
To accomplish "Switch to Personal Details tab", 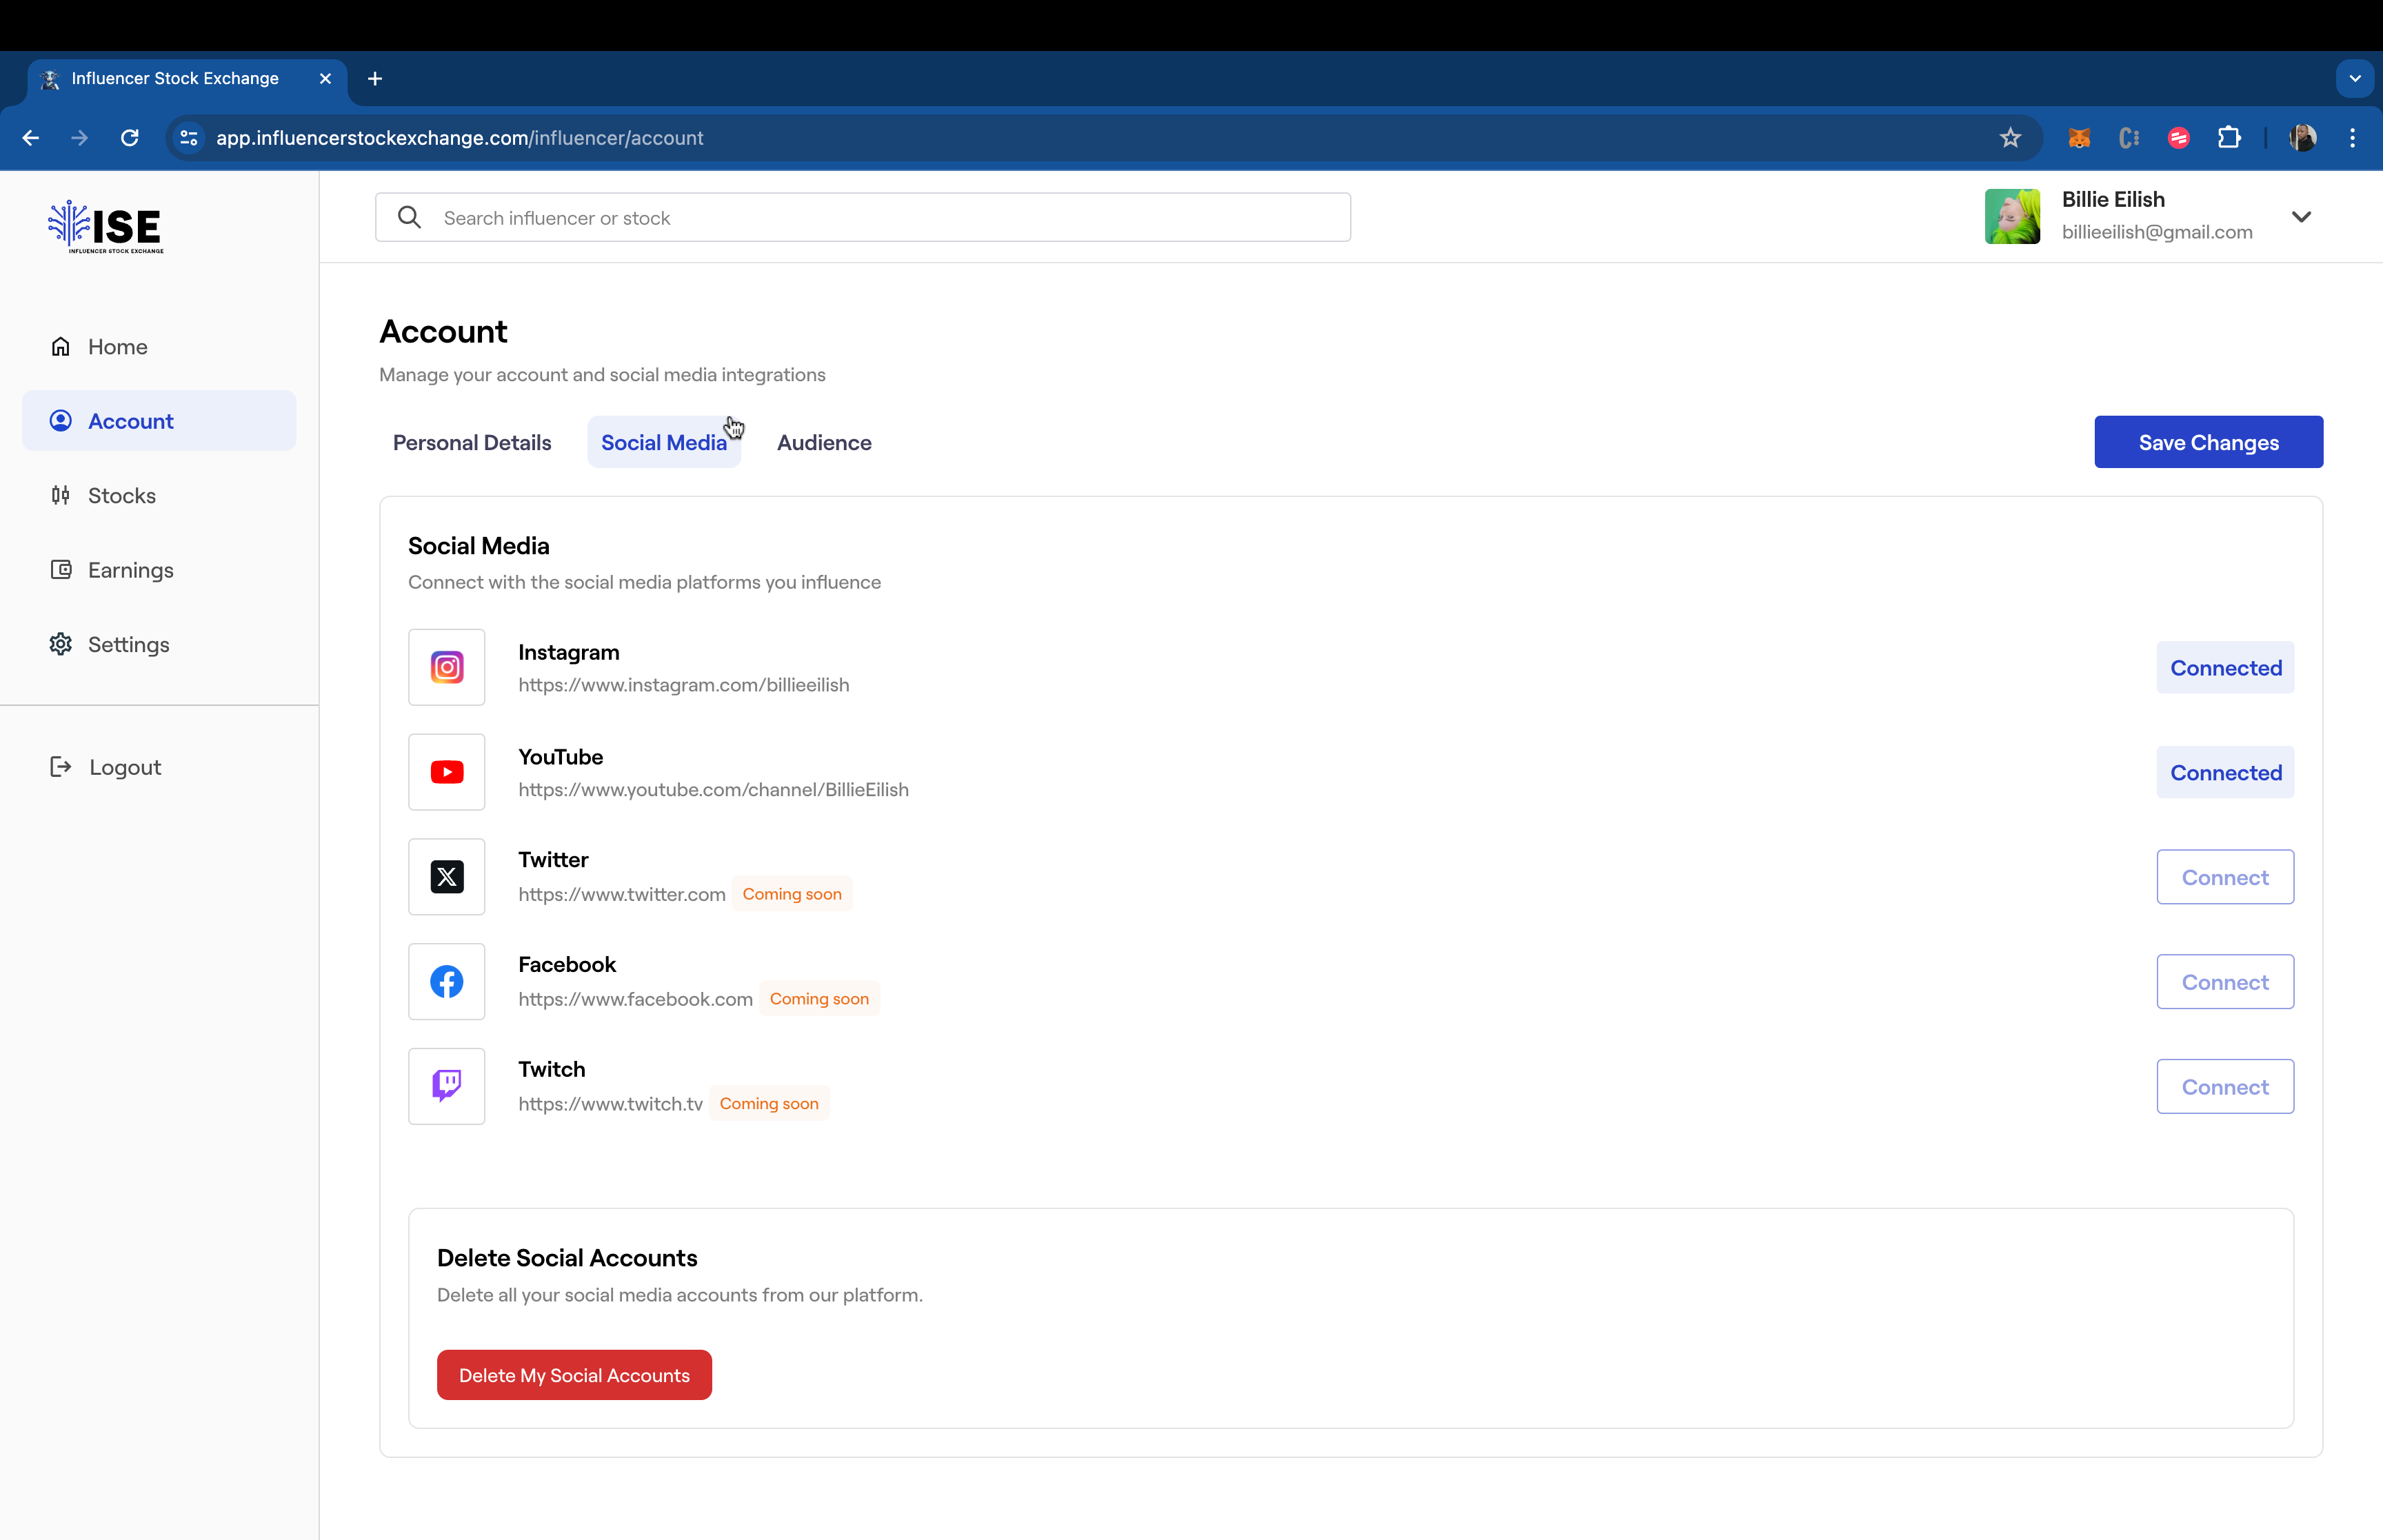I will [472, 442].
